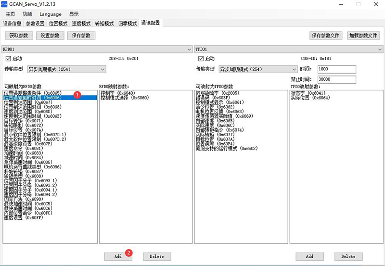
Task: Open the 功能 menu
Action: [27, 14]
